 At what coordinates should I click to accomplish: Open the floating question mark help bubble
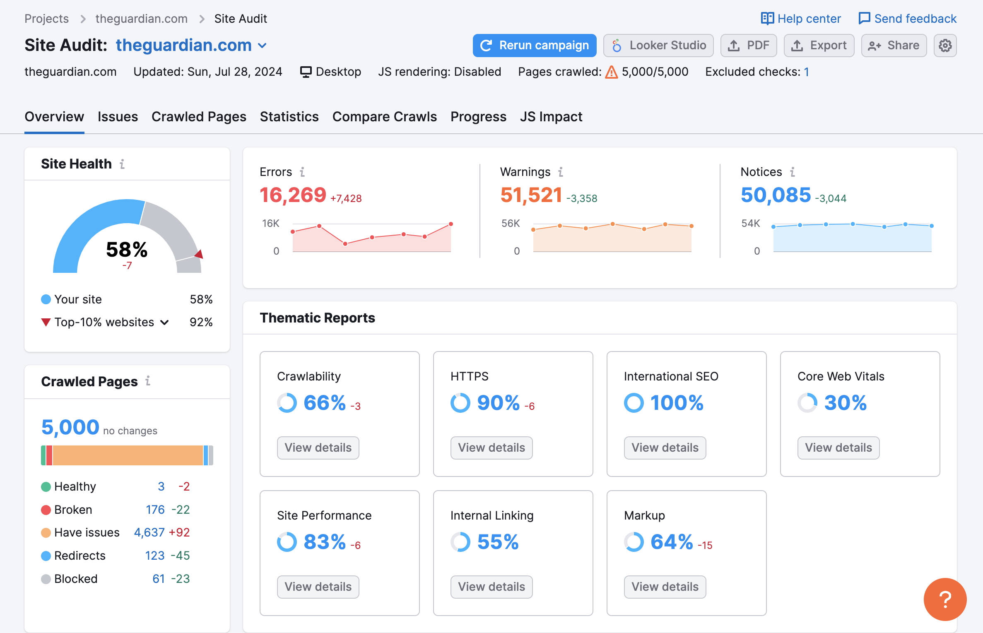click(945, 599)
